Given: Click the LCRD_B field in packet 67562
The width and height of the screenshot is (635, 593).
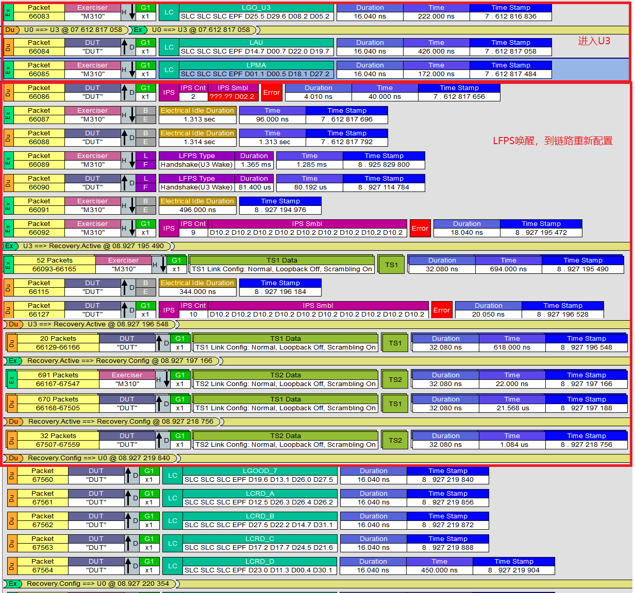Looking at the screenshot, I should point(260,521).
